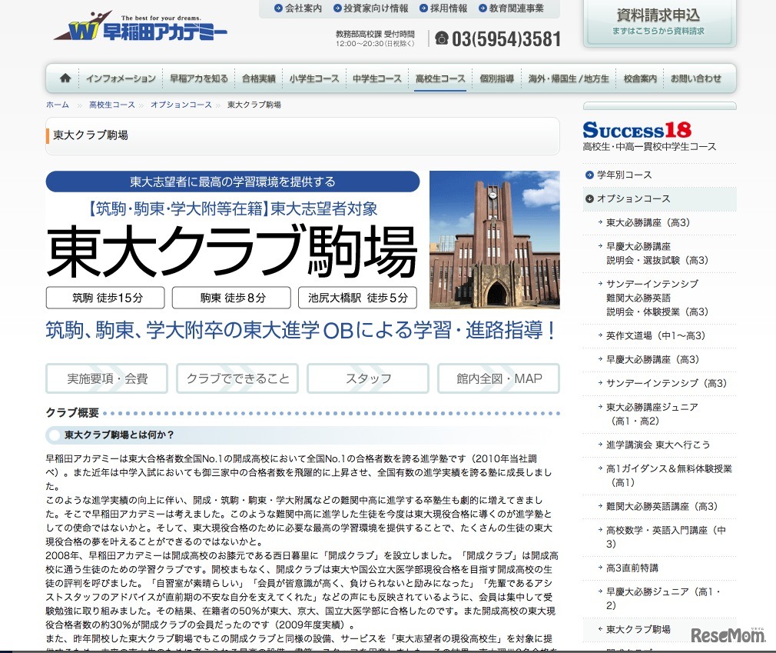Open 小学生コース menu item

[x=314, y=78]
